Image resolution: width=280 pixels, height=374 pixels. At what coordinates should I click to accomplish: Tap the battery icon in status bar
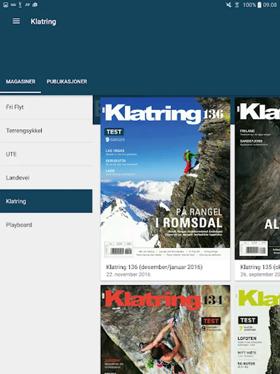pos(259,5)
